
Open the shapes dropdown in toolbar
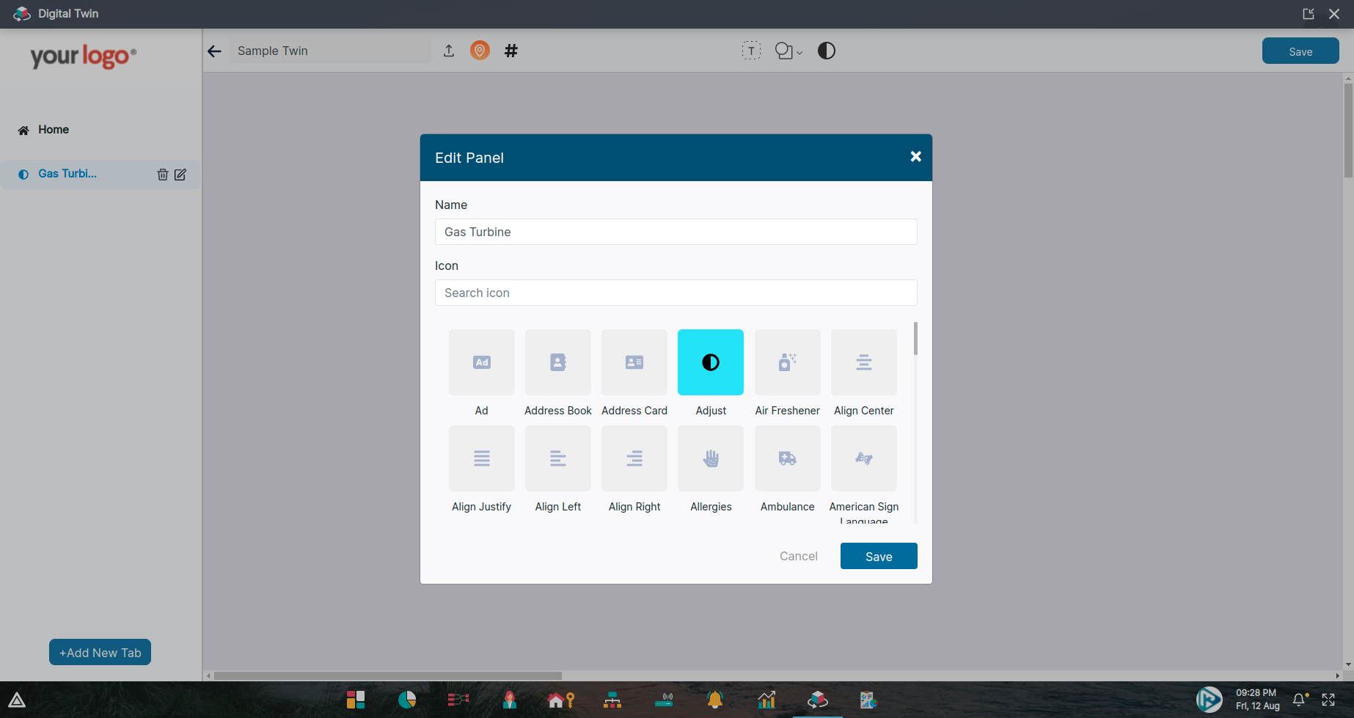point(788,51)
